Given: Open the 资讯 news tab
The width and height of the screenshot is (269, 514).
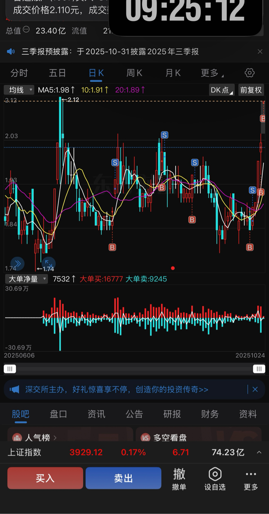Looking at the screenshot, I should [96, 414].
